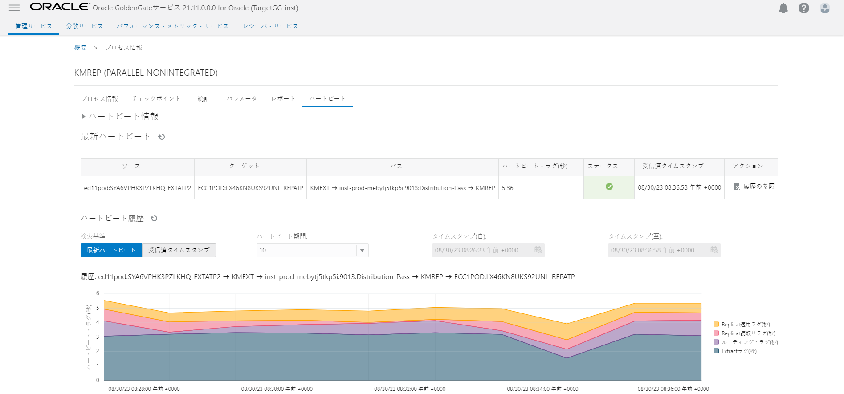Click the 08/30/23 08:34:00 x-axis label
The height and width of the screenshot is (394, 844).
pos(542,389)
